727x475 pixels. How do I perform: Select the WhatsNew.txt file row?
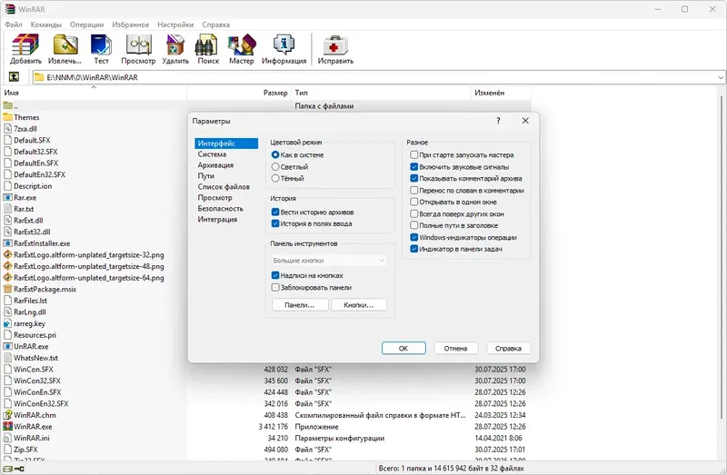coord(95,358)
